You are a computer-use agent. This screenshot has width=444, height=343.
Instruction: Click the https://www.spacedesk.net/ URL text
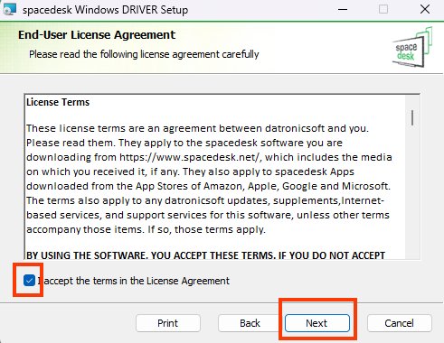click(x=190, y=157)
